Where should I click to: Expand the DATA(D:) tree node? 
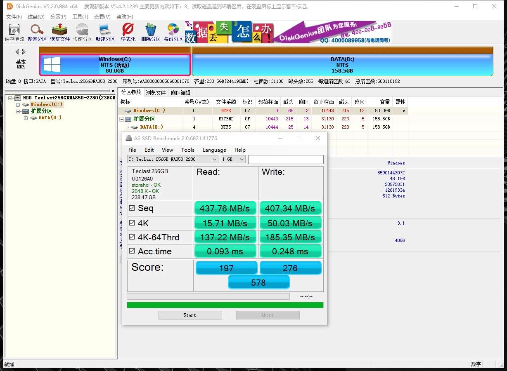point(26,118)
